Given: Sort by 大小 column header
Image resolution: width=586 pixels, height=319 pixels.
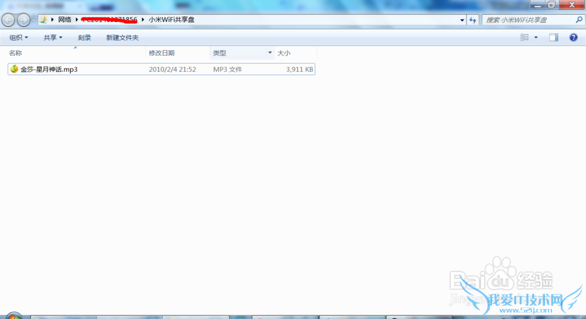Looking at the screenshot, I should [x=295, y=53].
